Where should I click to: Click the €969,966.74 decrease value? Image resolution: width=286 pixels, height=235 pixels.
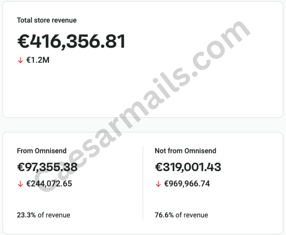coord(187,184)
